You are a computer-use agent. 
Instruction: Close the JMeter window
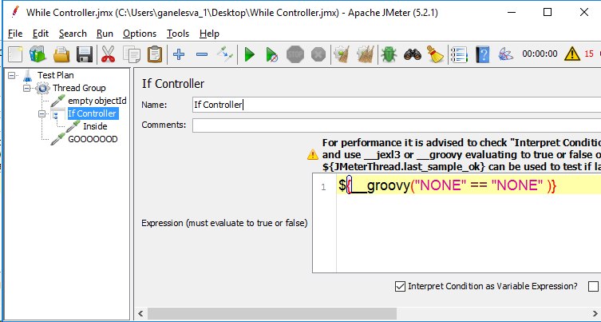click(583, 12)
